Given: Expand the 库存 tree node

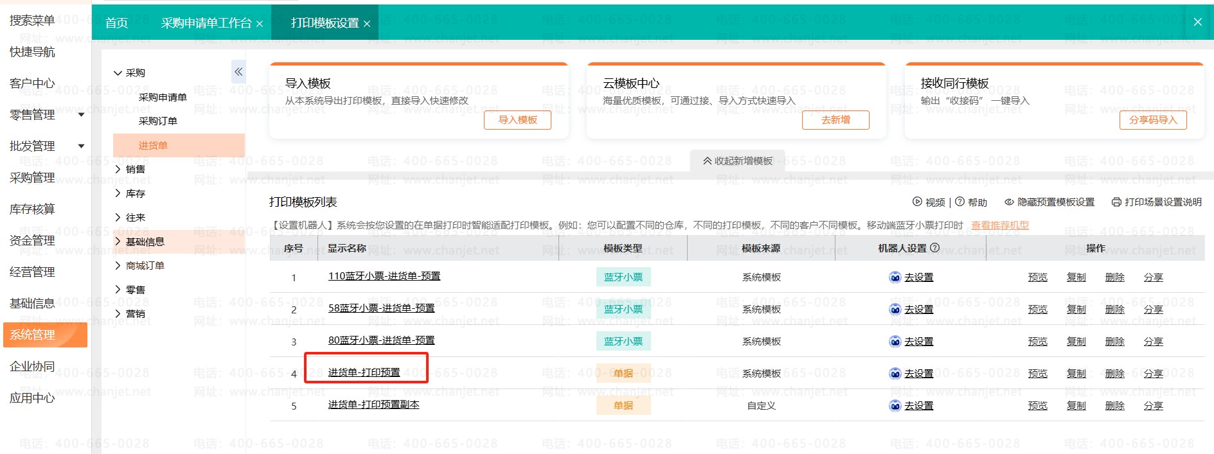Looking at the screenshot, I should click(118, 193).
